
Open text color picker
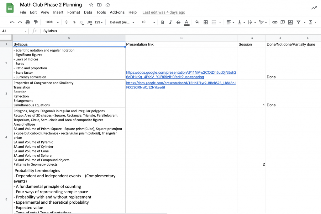(x=187, y=22)
